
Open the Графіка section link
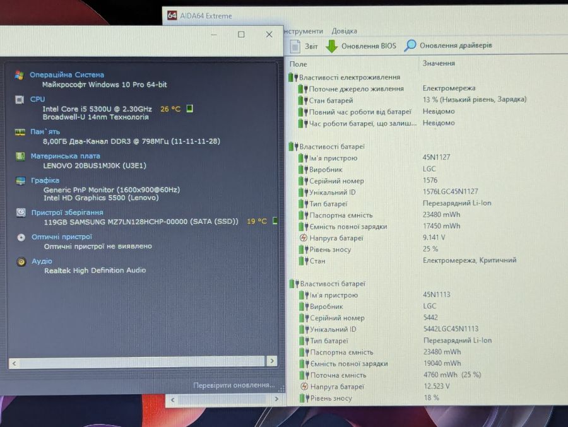[x=45, y=180]
